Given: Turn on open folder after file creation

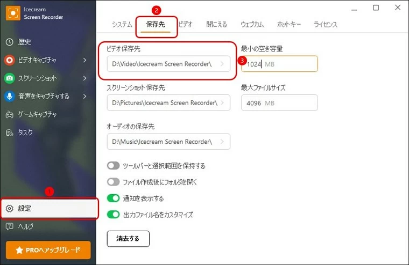Looking at the screenshot, I should coord(113,182).
